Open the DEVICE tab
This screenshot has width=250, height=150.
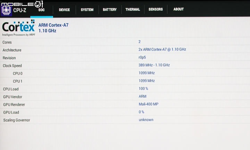(x=65, y=10)
